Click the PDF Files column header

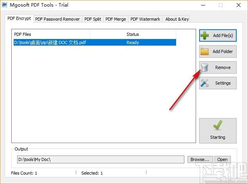click(x=52, y=34)
